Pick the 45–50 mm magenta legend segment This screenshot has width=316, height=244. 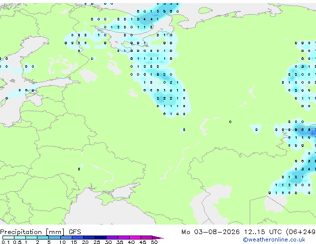coord(147,238)
